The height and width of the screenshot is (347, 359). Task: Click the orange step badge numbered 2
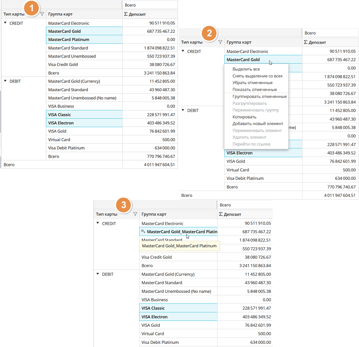(x=207, y=33)
